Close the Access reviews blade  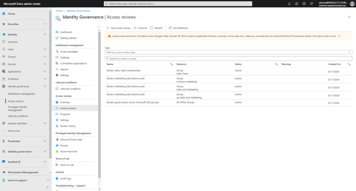(349, 17)
